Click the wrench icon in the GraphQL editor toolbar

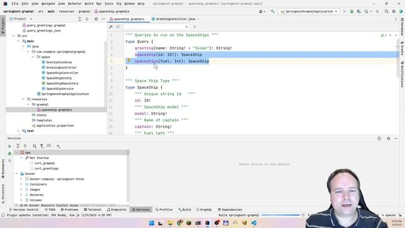pos(111,27)
